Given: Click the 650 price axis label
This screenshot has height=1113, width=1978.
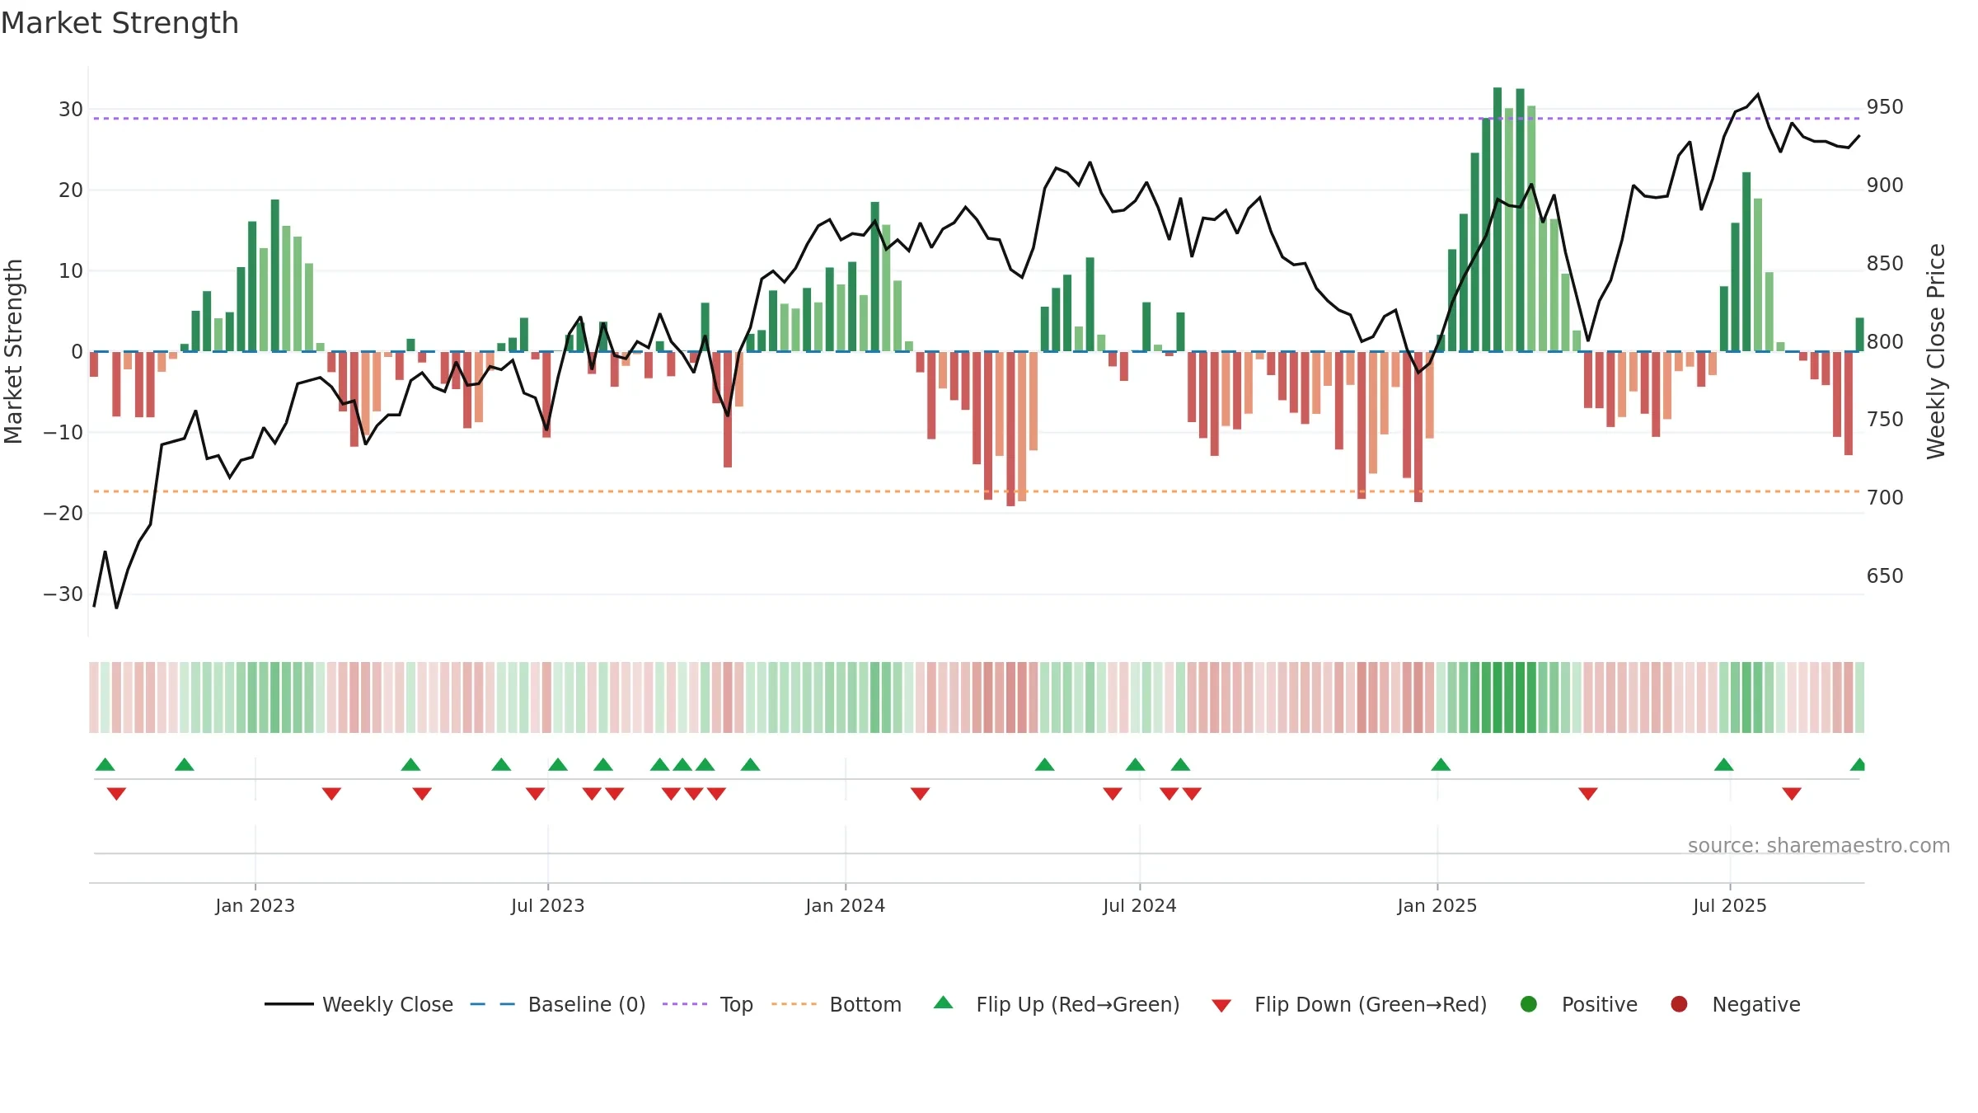Looking at the screenshot, I should pos(1885,575).
